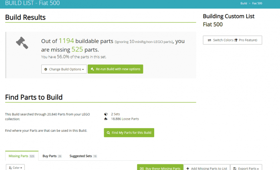This screenshot has width=280, height=170.
Task: Click the gavel build icon
Action: click(22, 43)
